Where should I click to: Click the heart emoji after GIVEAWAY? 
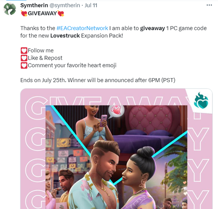coord(61,13)
